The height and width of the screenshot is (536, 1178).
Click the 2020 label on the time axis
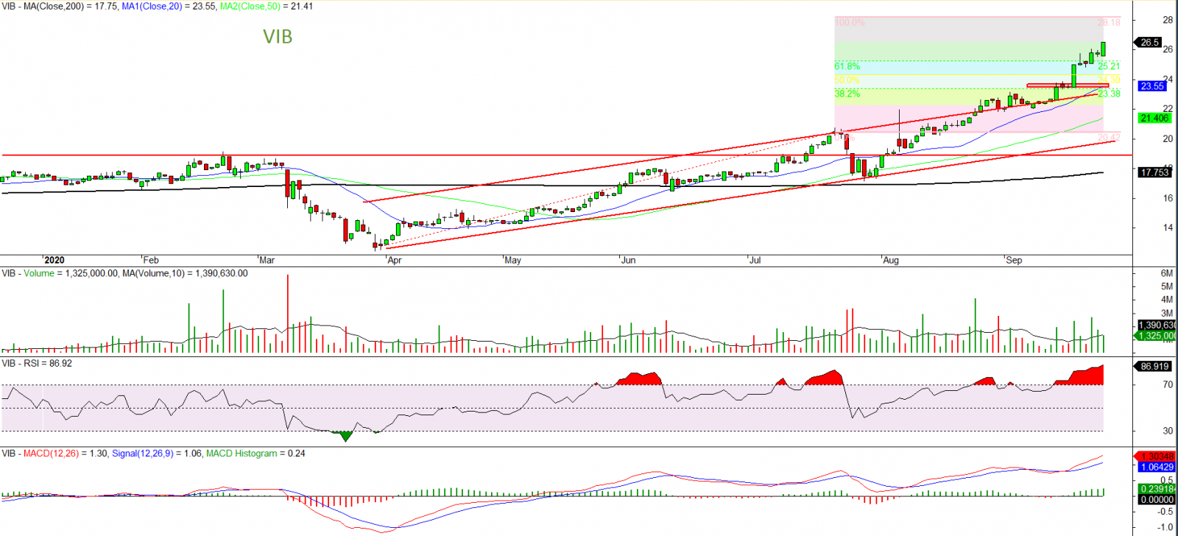point(54,260)
